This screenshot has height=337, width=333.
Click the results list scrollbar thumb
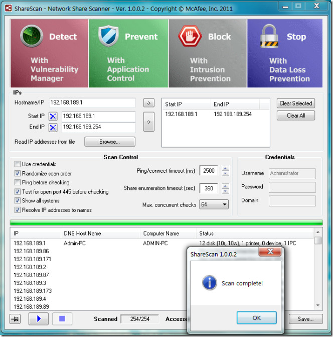tap(318, 240)
